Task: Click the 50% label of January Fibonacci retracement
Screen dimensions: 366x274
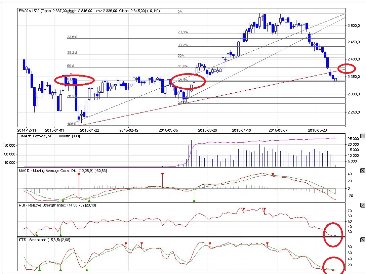Action: [x=71, y=65]
